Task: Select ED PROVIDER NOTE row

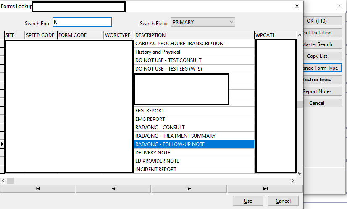Action: tap(195, 161)
